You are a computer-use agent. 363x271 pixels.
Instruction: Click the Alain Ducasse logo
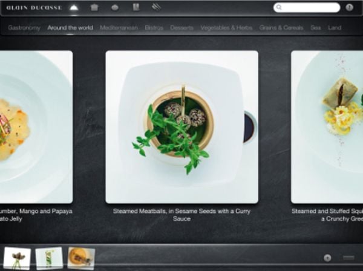(x=34, y=8)
